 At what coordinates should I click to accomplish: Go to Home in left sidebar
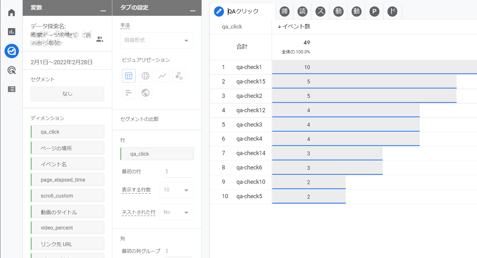point(12,13)
